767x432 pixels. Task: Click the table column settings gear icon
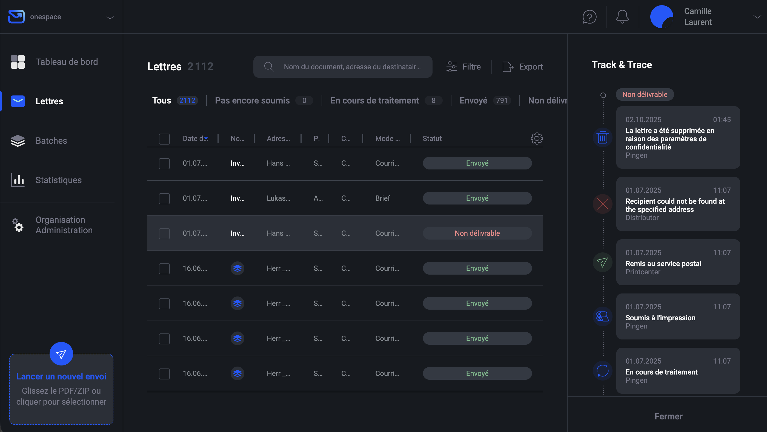pyautogui.click(x=537, y=138)
